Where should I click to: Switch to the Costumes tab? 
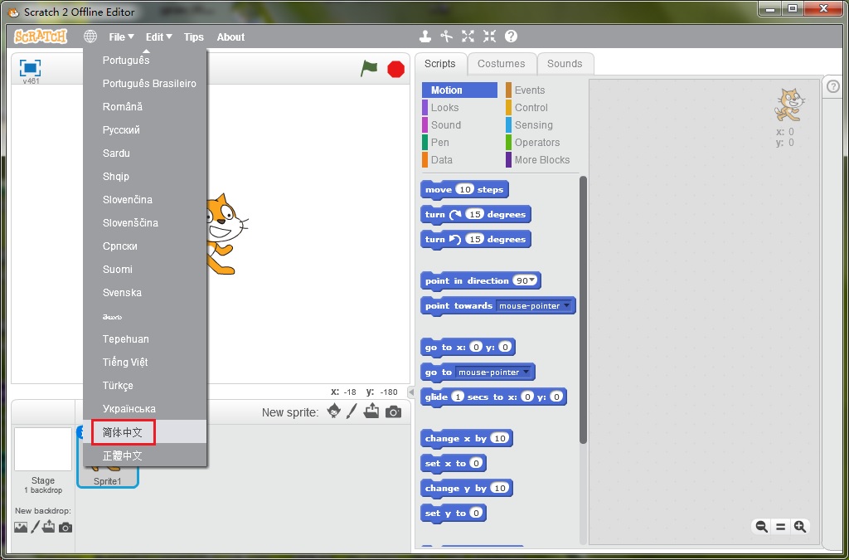tap(502, 64)
